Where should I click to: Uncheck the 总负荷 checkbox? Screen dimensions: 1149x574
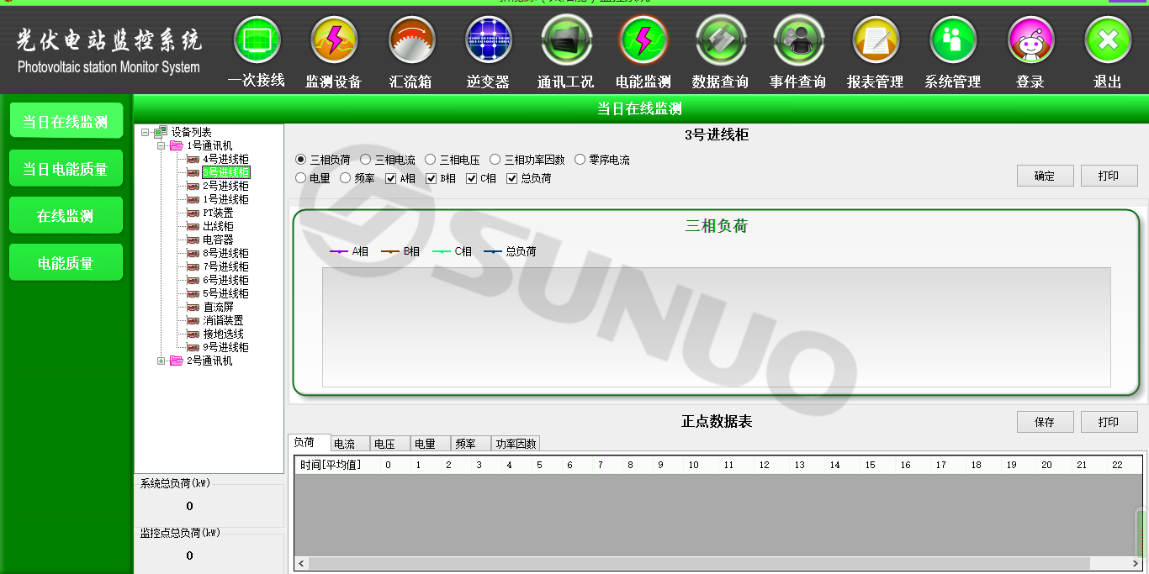[512, 178]
